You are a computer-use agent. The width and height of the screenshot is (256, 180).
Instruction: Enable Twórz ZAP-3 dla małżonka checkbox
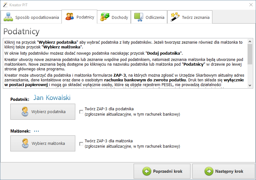tap(82, 144)
